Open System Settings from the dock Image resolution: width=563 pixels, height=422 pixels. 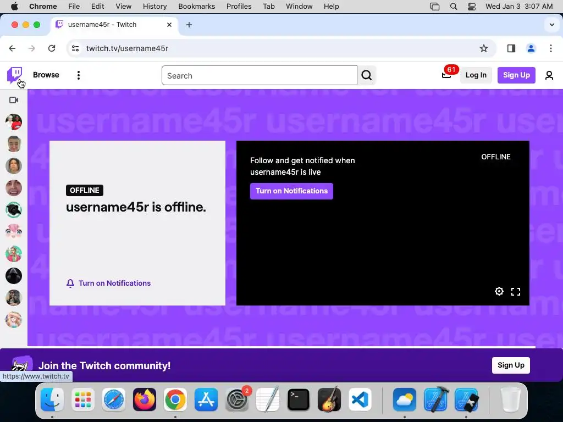tap(237, 399)
